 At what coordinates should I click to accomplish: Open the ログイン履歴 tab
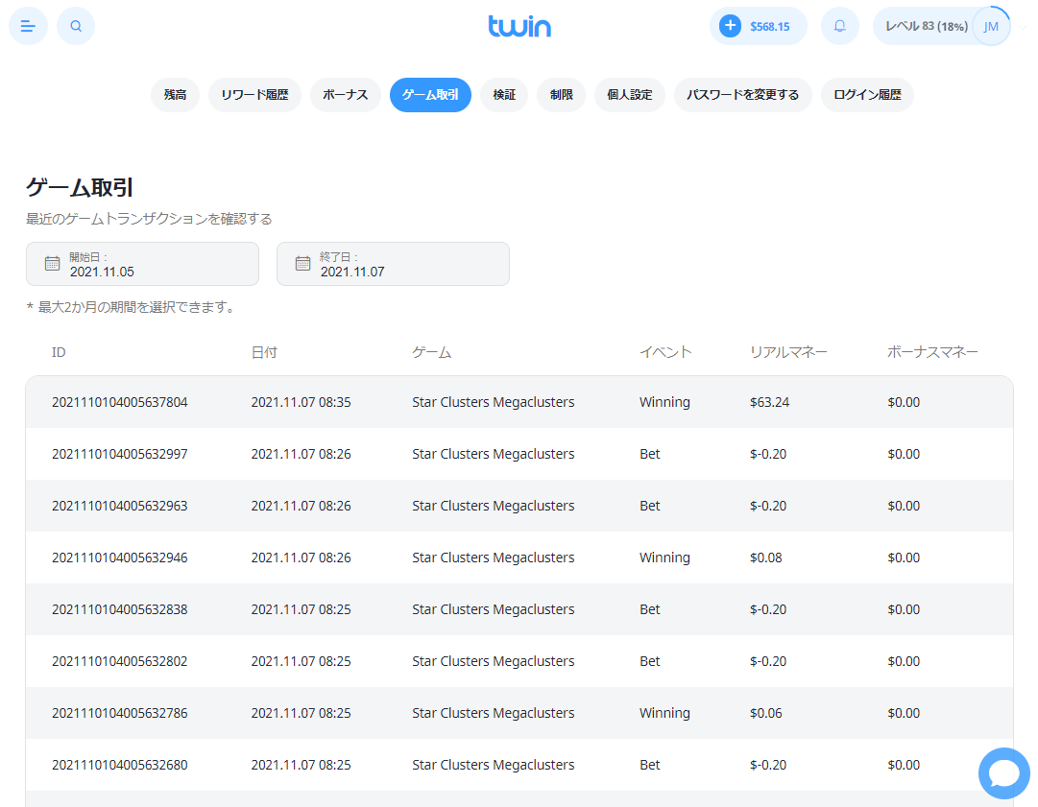click(867, 95)
